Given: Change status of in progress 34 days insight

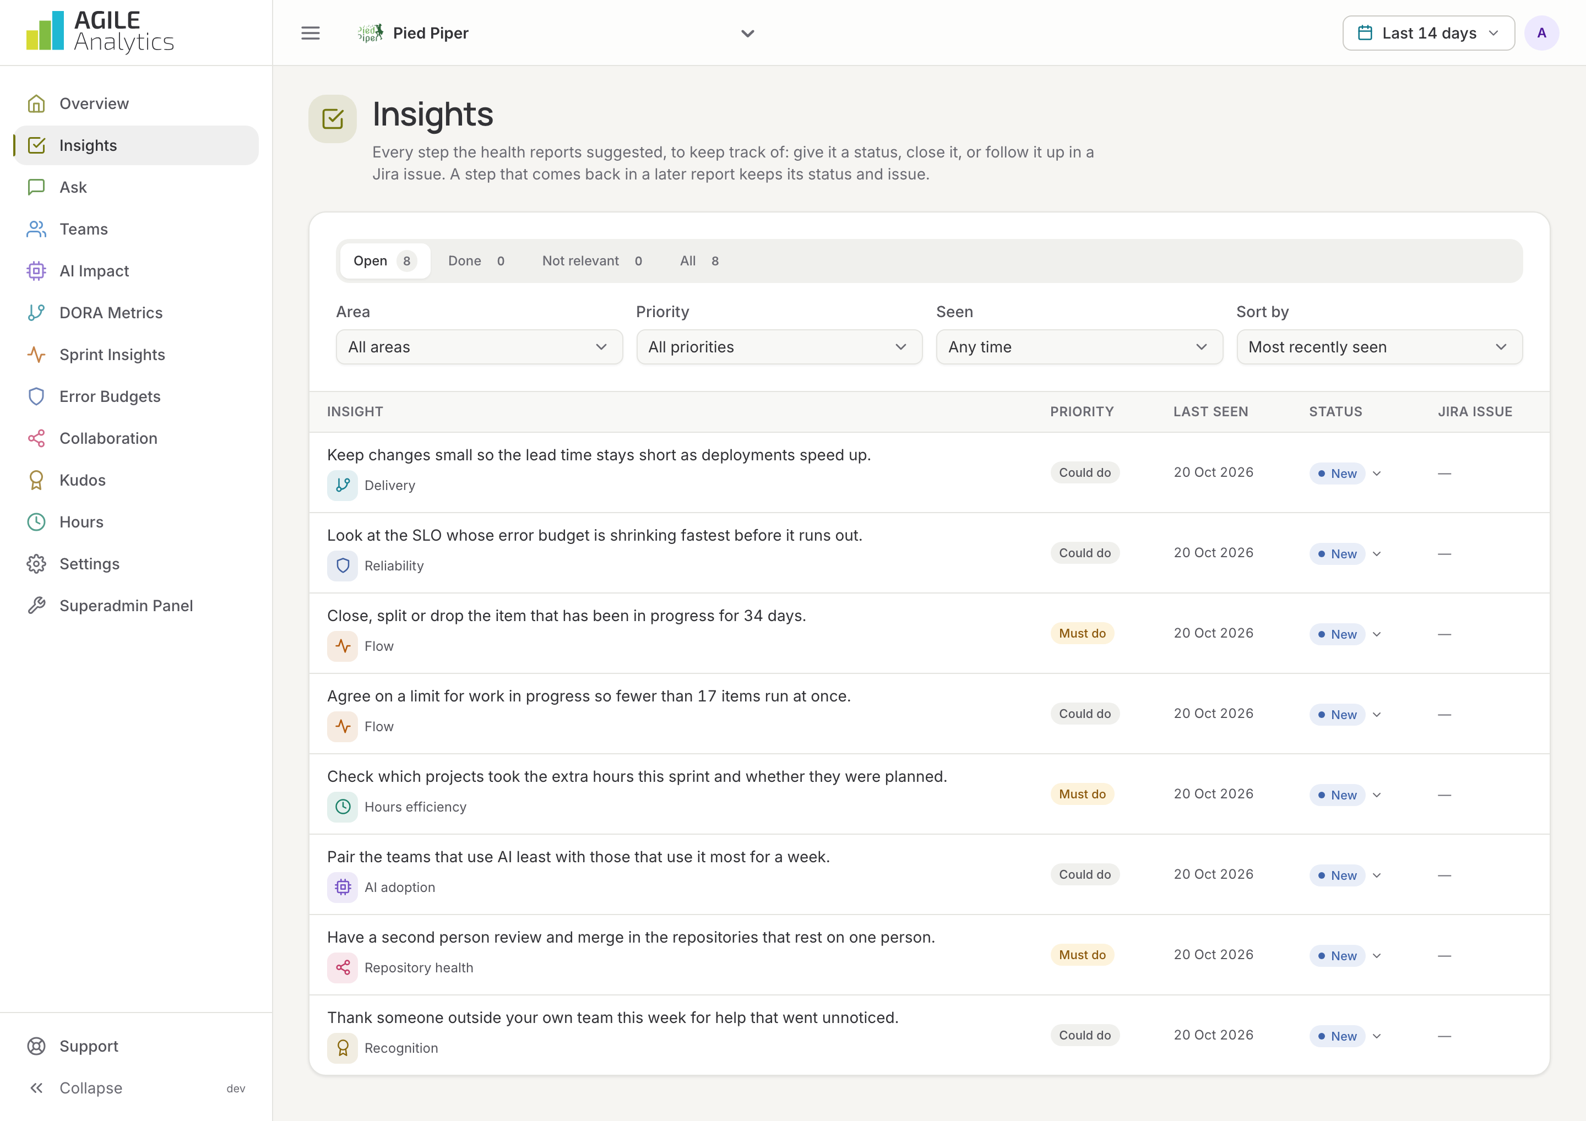Looking at the screenshot, I should tap(1345, 634).
